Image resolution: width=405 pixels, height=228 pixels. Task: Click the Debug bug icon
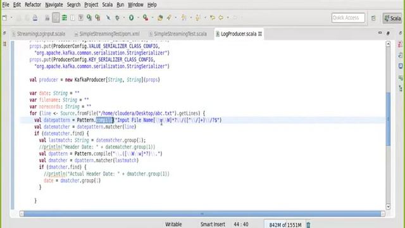click(x=118, y=18)
